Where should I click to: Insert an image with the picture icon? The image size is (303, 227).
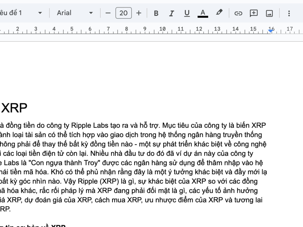[x=269, y=13]
